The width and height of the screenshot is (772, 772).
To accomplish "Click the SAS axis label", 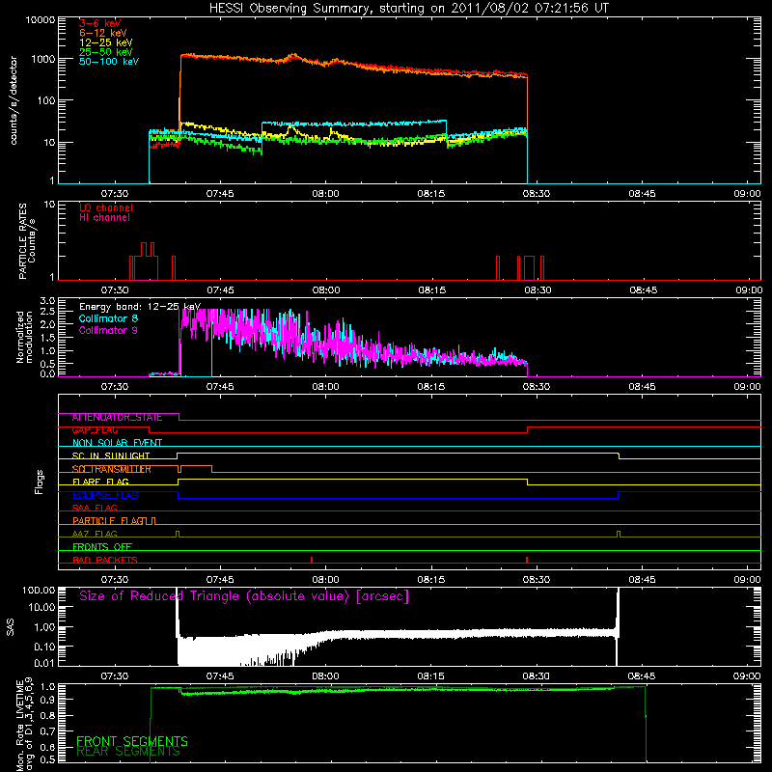I will (10, 626).
